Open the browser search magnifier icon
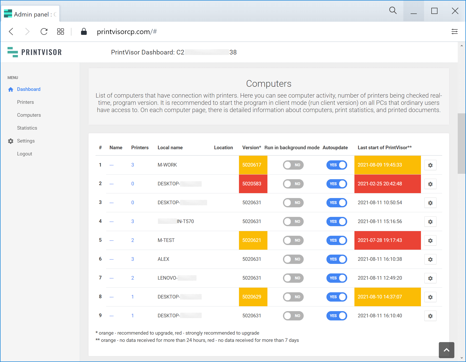Screen dimensions: 466x362 click(393, 11)
